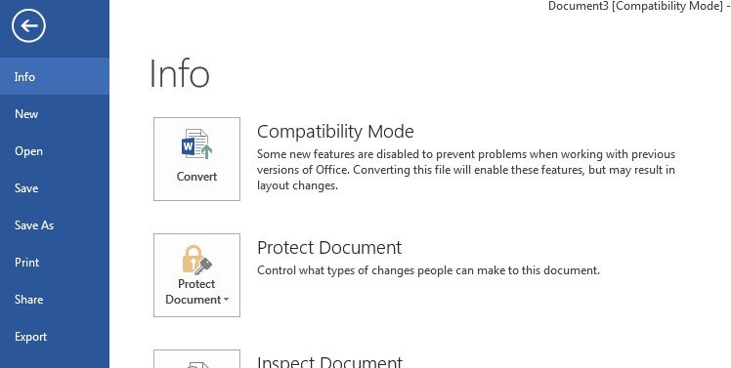The image size is (731, 368).
Task: Click the Document3 [Compatibility Mode] title text
Action: [636, 6]
